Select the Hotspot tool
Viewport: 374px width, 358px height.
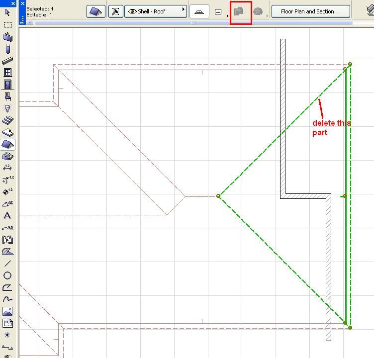pyautogui.click(x=7, y=335)
